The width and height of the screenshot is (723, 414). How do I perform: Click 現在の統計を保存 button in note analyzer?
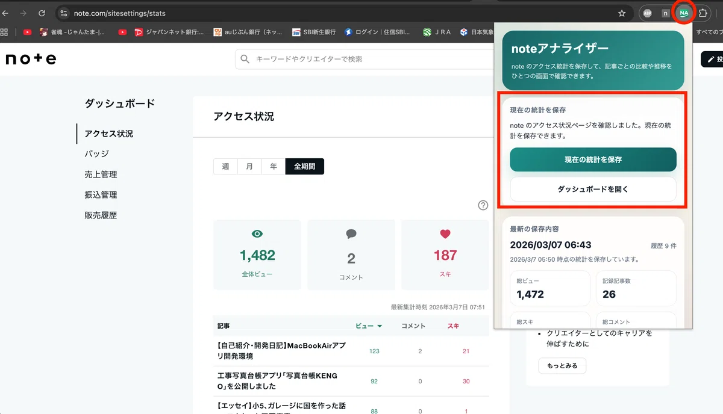[593, 159]
